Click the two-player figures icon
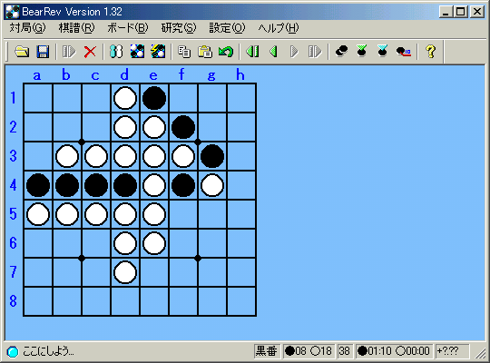Viewport: 490px width, 363px height. coord(116,52)
